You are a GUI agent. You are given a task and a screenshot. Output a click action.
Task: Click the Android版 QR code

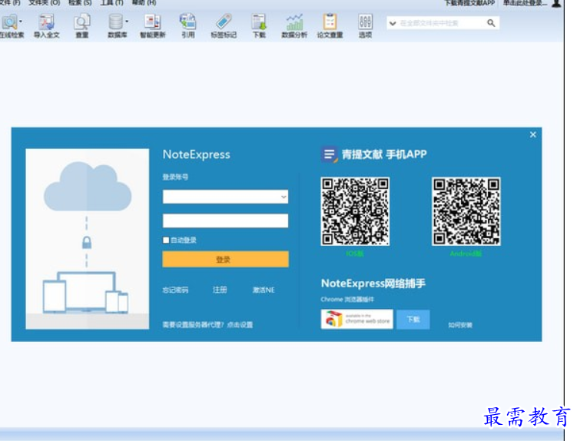click(466, 211)
